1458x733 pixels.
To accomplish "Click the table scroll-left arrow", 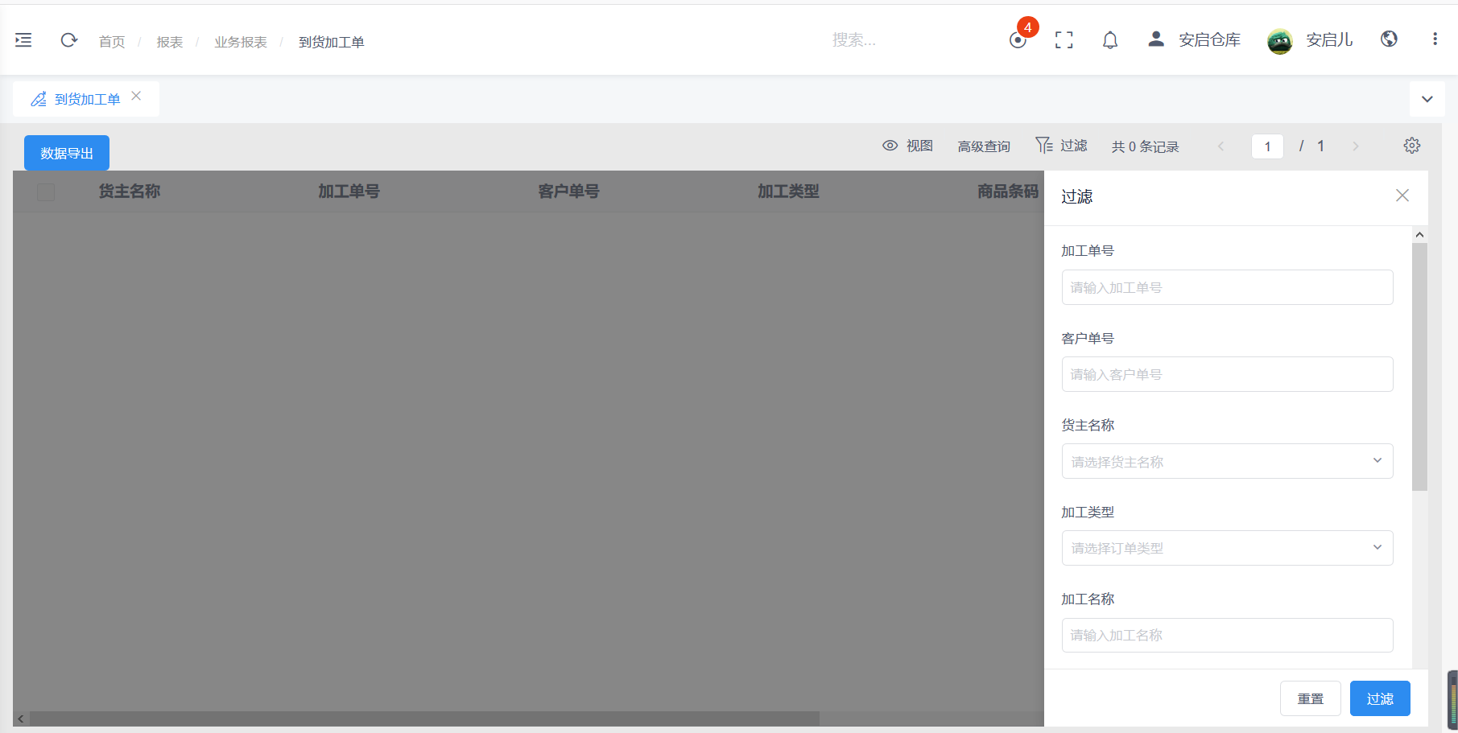I will click(21, 719).
